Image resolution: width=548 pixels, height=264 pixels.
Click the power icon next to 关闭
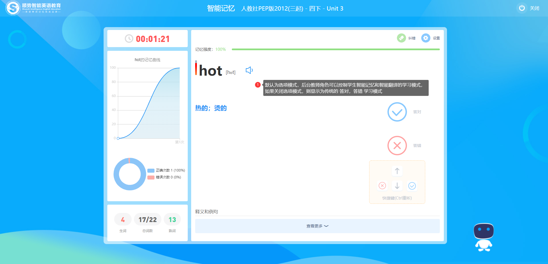[522, 8]
